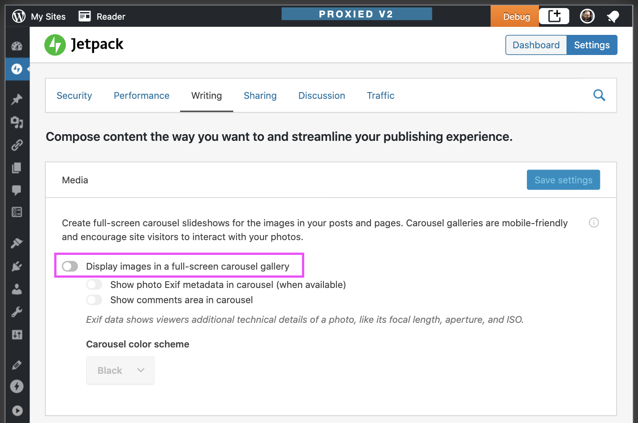
Task: Switch to the Sharing tab
Action: (x=260, y=96)
